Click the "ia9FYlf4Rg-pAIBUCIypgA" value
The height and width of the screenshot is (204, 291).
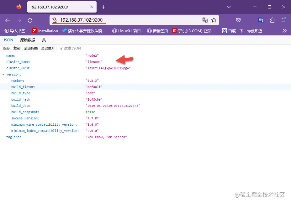pos(108,68)
